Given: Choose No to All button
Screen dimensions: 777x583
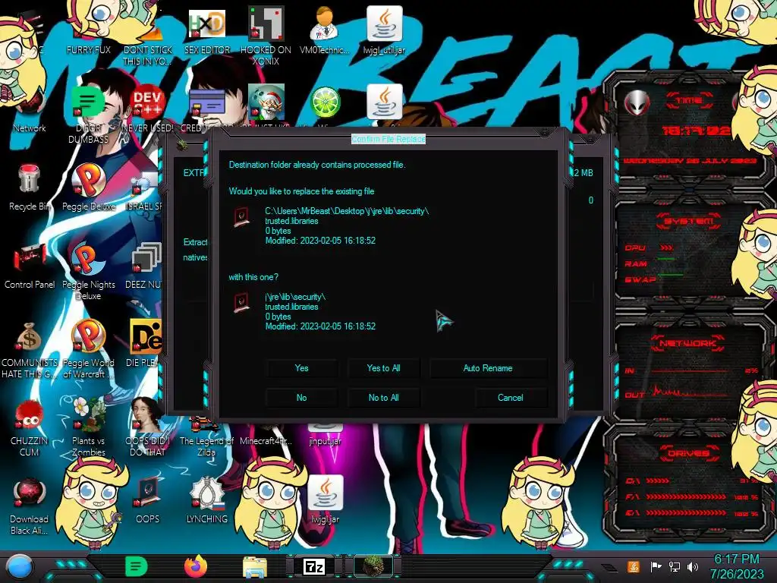Looking at the screenshot, I should click(x=383, y=398).
